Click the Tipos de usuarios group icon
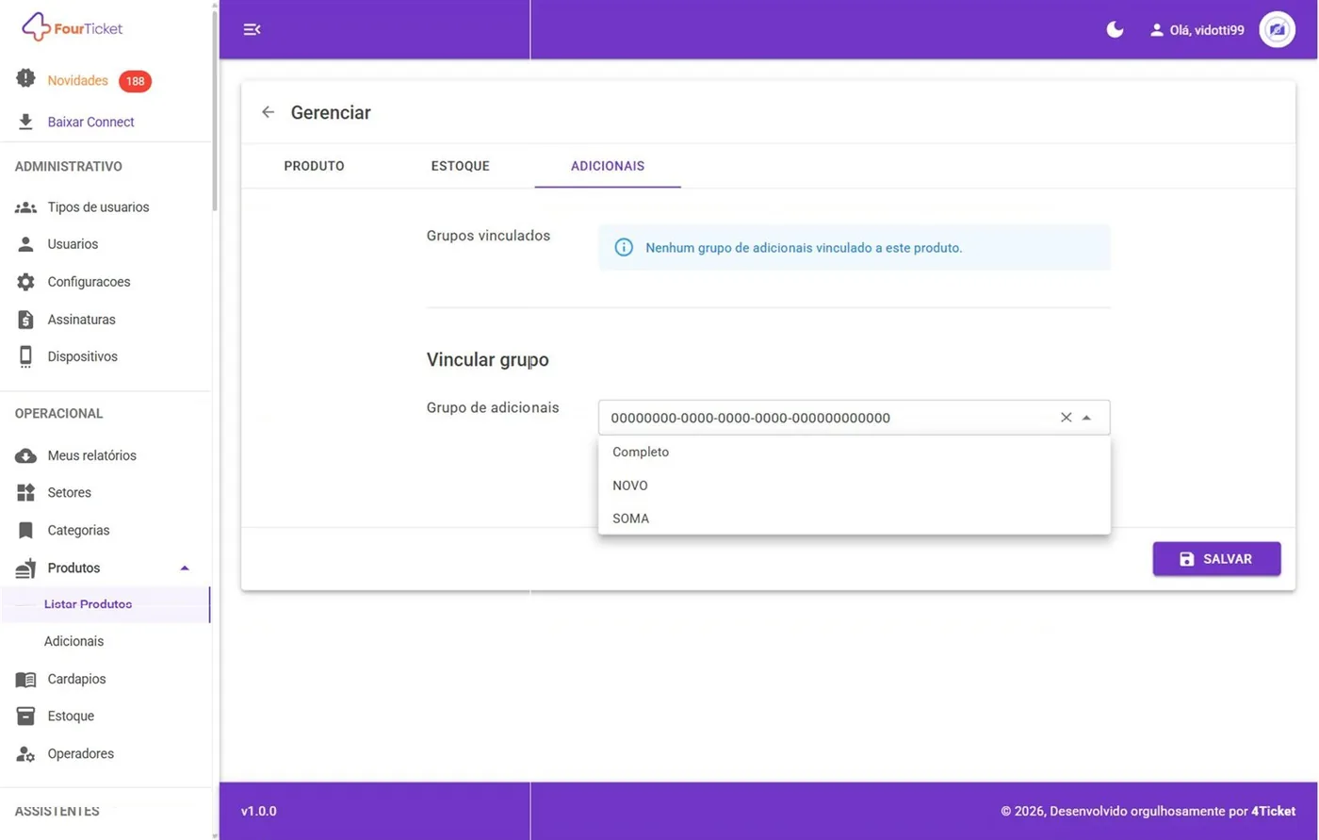1319x840 pixels. tap(25, 207)
